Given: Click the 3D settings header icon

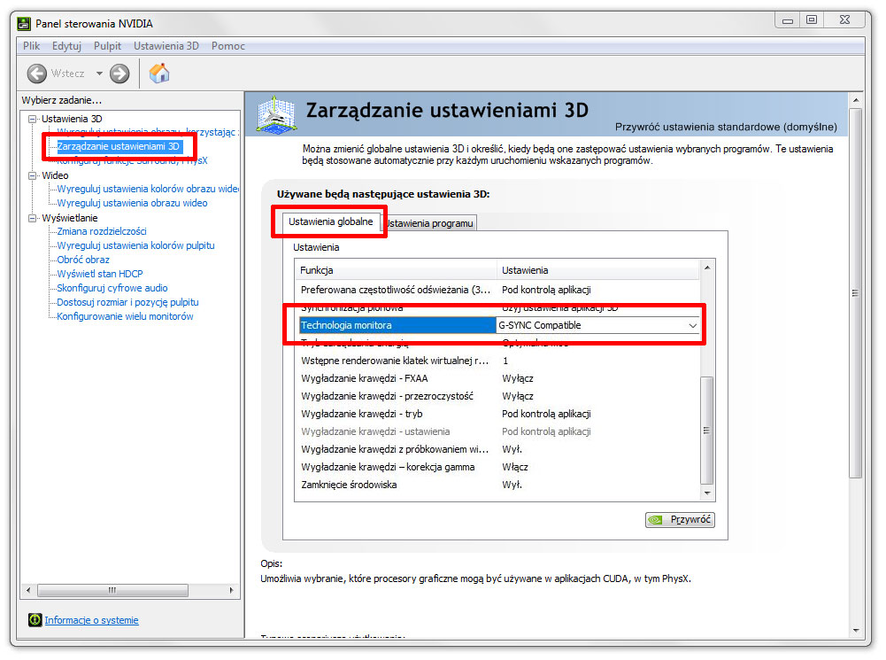Looking at the screenshot, I should [x=276, y=115].
